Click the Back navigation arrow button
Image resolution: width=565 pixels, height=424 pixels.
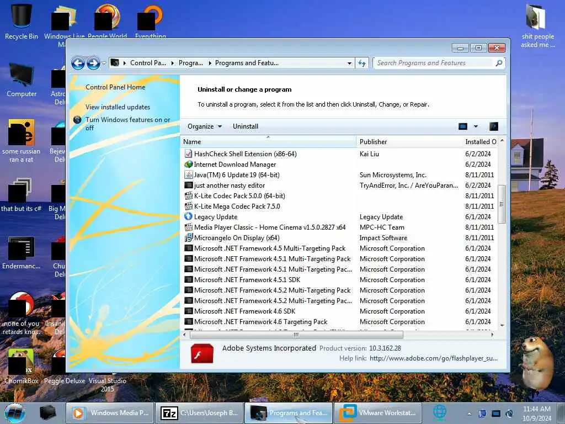78,63
